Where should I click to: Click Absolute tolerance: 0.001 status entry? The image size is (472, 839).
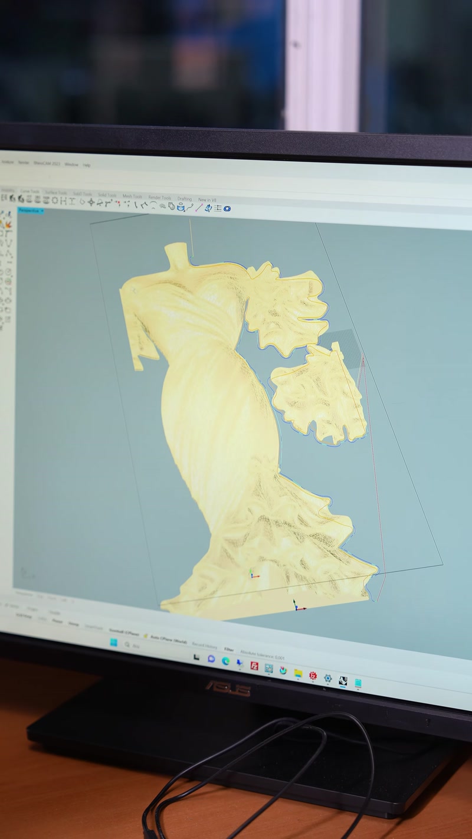(x=262, y=656)
